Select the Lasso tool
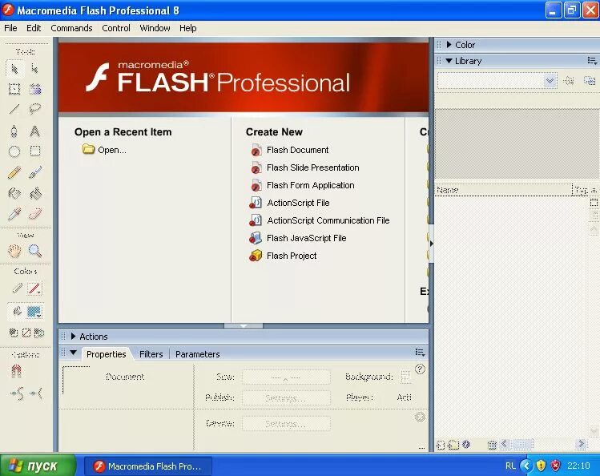The image size is (600, 476). pos(34,110)
